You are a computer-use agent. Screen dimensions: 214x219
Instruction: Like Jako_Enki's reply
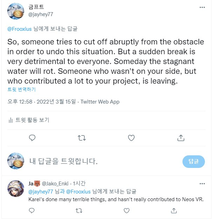[126, 211]
